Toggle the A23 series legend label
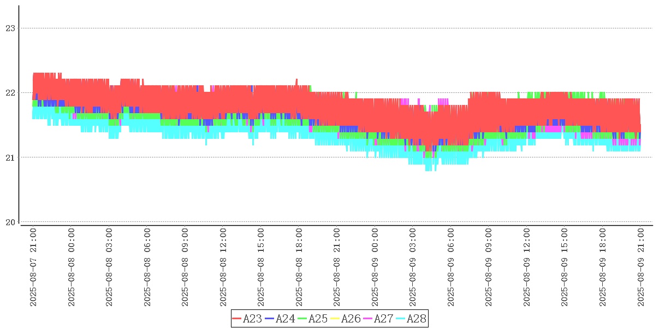 point(252,319)
